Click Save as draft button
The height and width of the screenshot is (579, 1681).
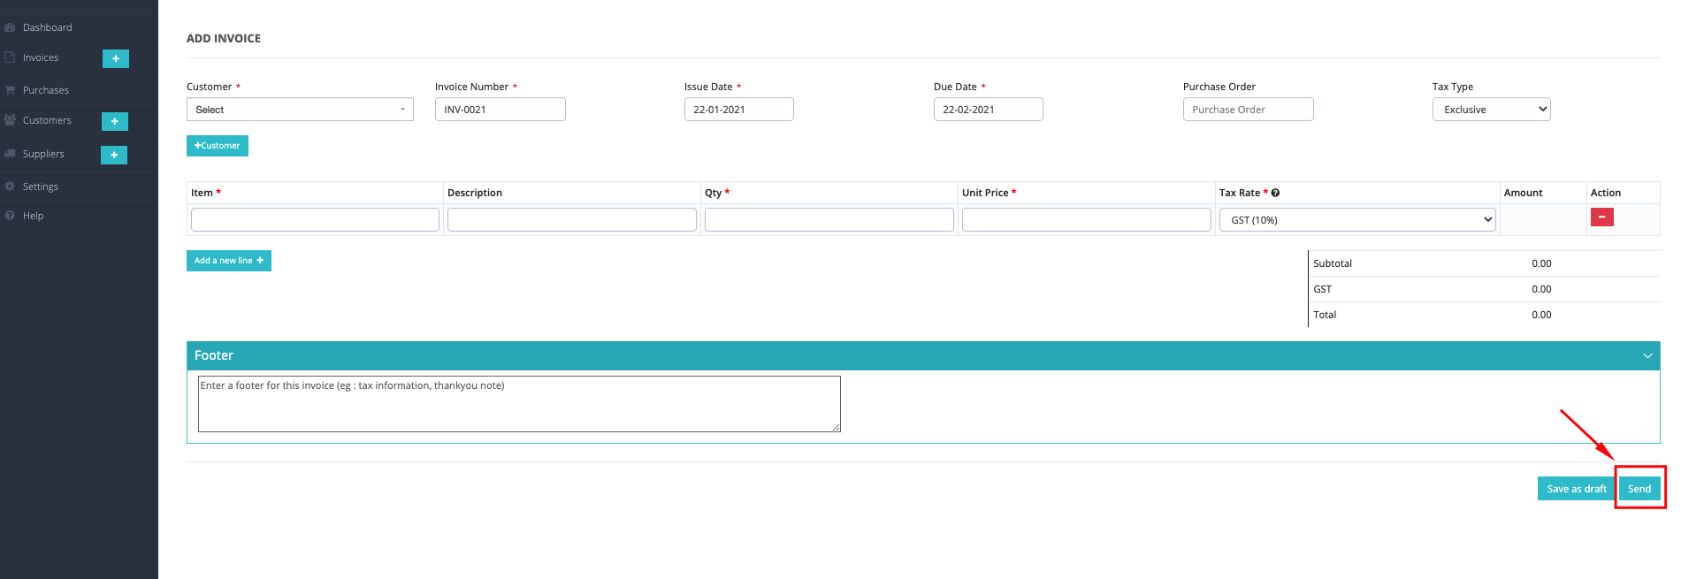pyautogui.click(x=1577, y=489)
